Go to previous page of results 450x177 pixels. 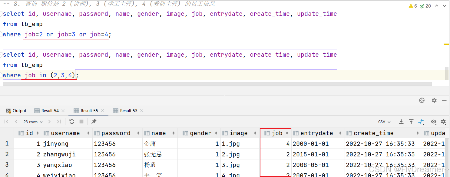(16, 122)
